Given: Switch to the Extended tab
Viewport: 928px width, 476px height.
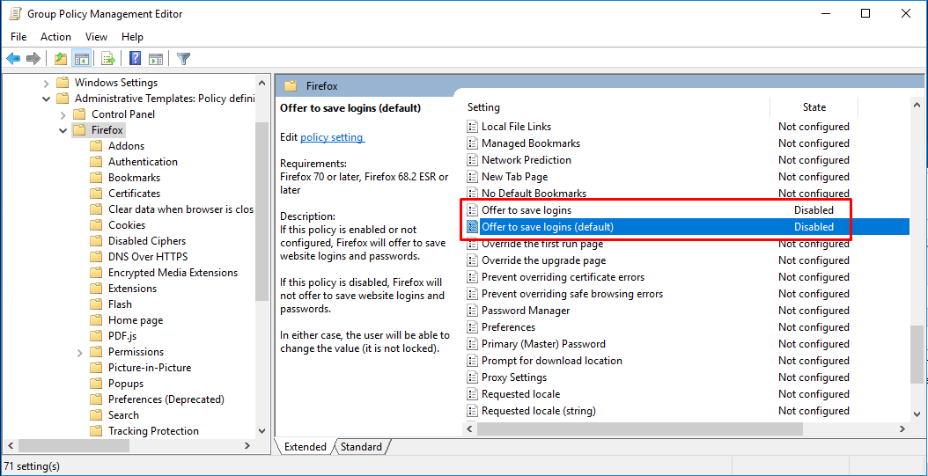Looking at the screenshot, I should coord(305,447).
